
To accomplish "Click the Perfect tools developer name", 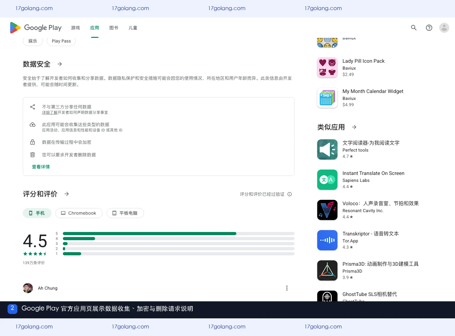I will 355,150.
